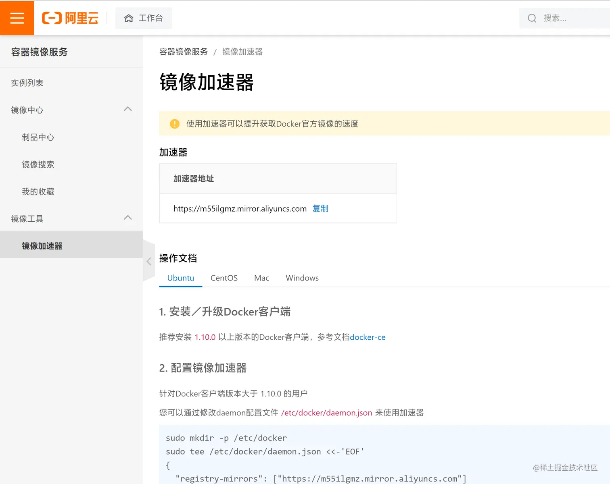Click the 容器镜像服务 breadcrumb link
Image resolution: width=610 pixels, height=484 pixels.
[x=184, y=52]
